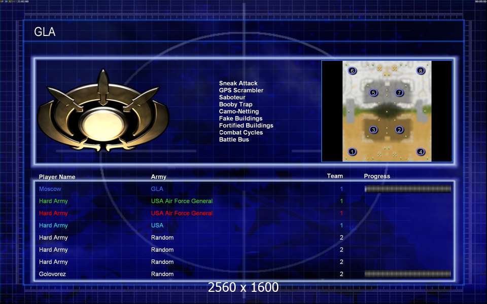Screen dimensions: 487x304
Task: Click the red team number 1
Action: coord(341,213)
